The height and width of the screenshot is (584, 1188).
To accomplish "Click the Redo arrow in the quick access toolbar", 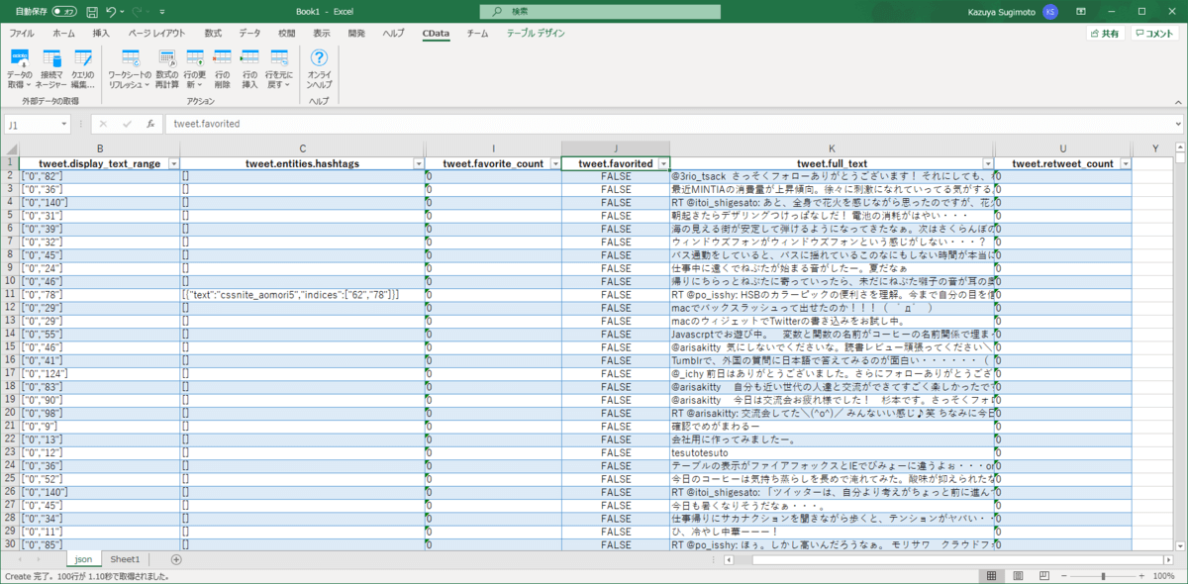I will 139,11.
